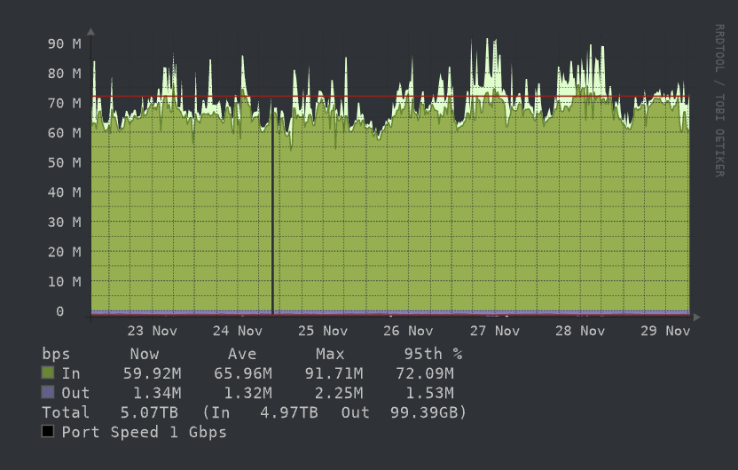Click the Ave column header
738x470 pixels.
click(x=242, y=354)
